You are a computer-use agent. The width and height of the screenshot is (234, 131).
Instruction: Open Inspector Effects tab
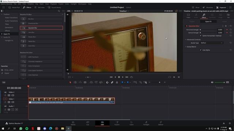(x=204, y=16)
